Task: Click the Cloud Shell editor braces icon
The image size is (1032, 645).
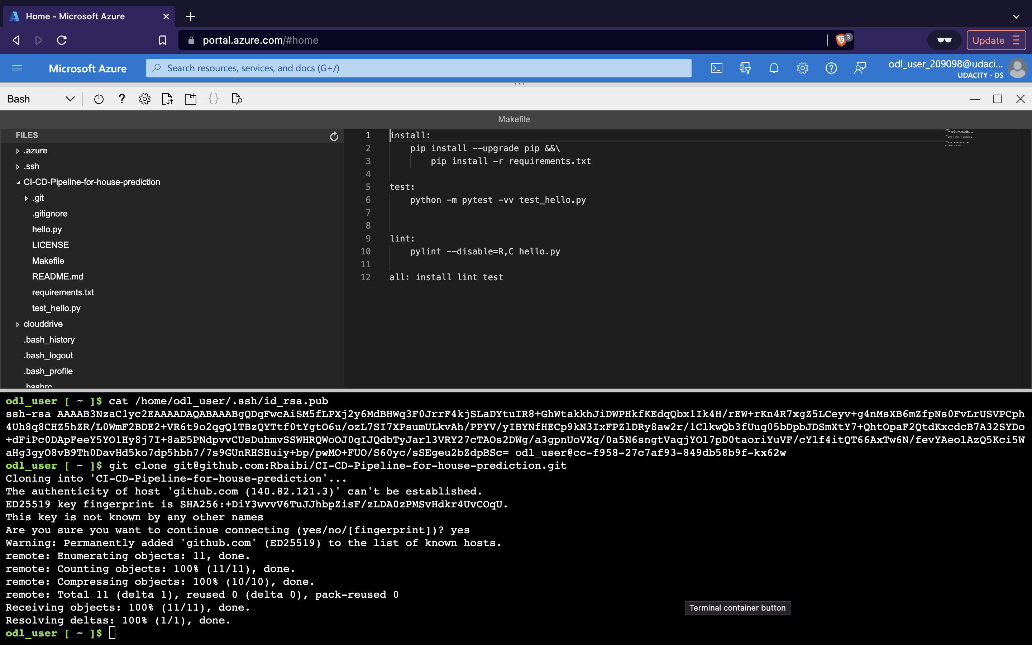Action: [x=213, y=99]
